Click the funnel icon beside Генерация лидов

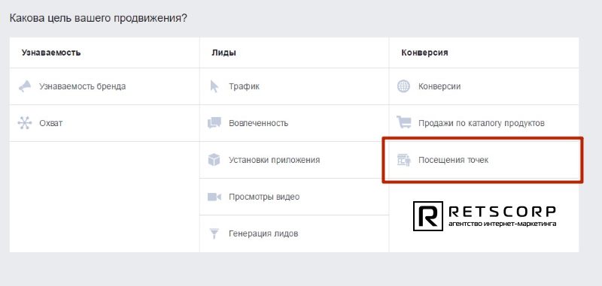pyautogui.click(x=214, y=233)
